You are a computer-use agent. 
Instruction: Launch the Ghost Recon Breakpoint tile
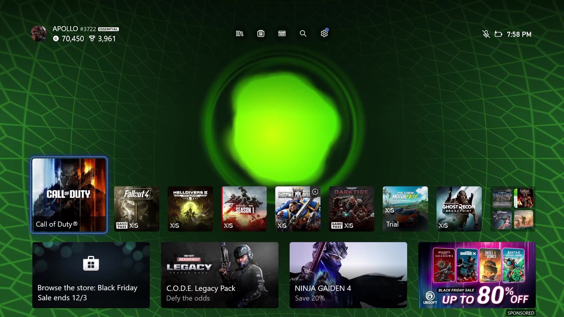click(x=459, y=209)
